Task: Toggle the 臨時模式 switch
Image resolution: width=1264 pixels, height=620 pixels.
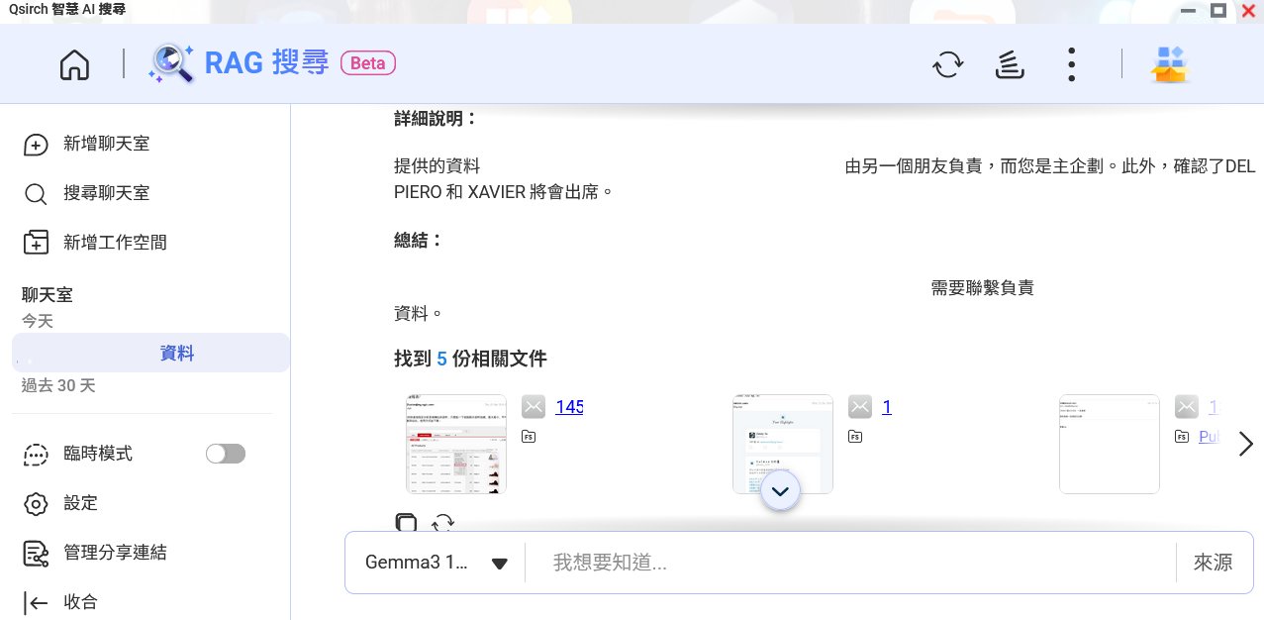Action: coord(225,454)
